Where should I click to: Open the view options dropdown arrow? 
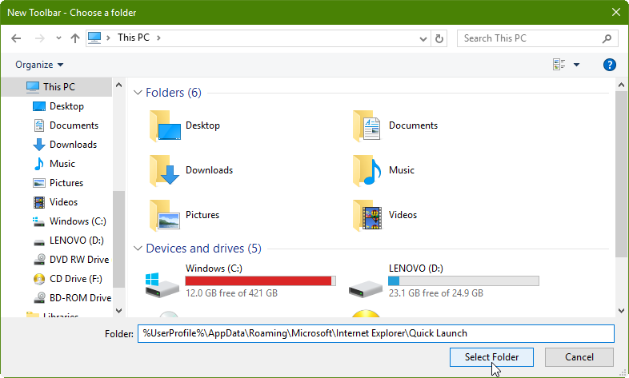point(576,65)
